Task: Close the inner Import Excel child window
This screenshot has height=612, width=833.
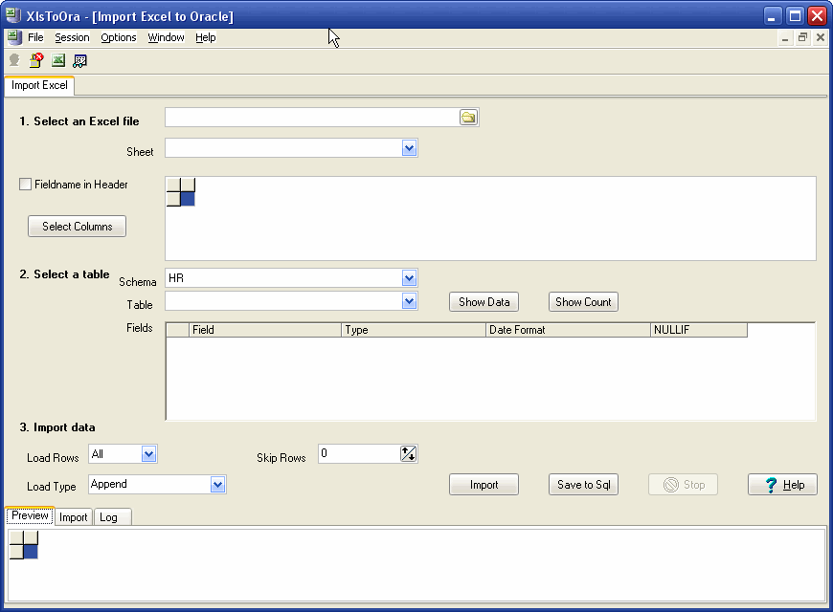Action: 821,37
